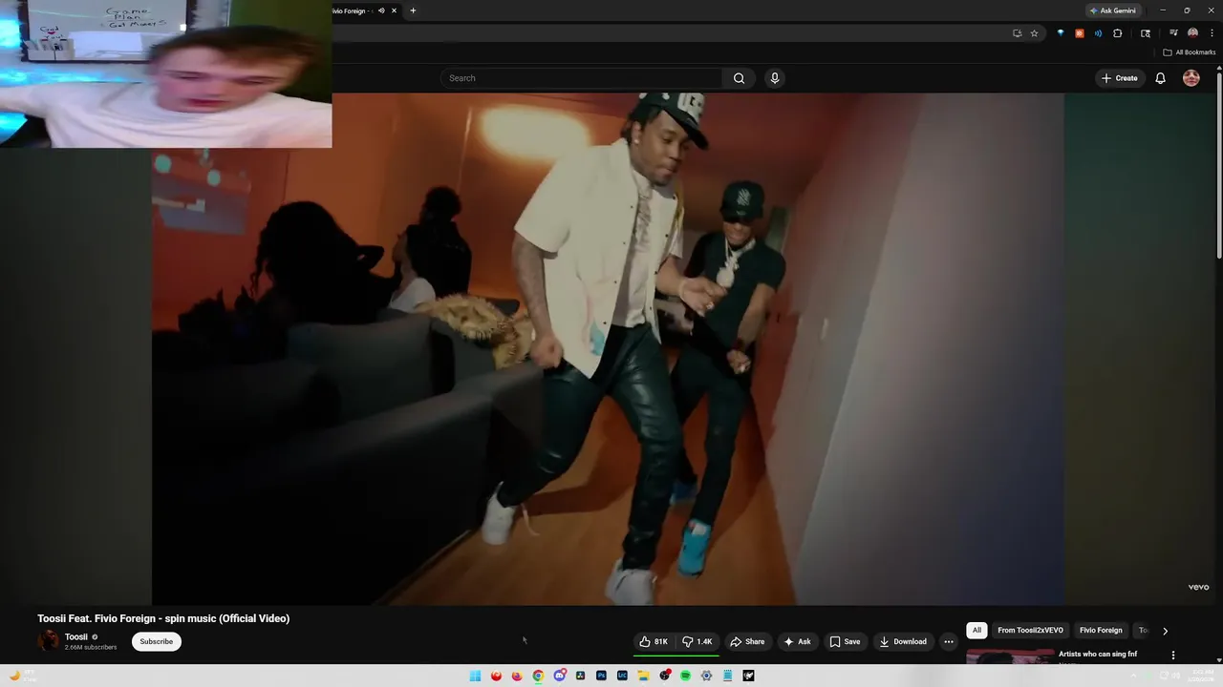Select the Fivio Foreign chip

click(x=1101, y=631)
